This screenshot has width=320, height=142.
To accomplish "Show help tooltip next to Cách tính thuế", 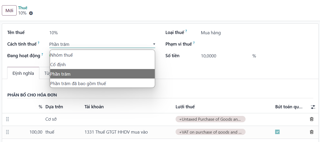I will (x=39, y=42).
